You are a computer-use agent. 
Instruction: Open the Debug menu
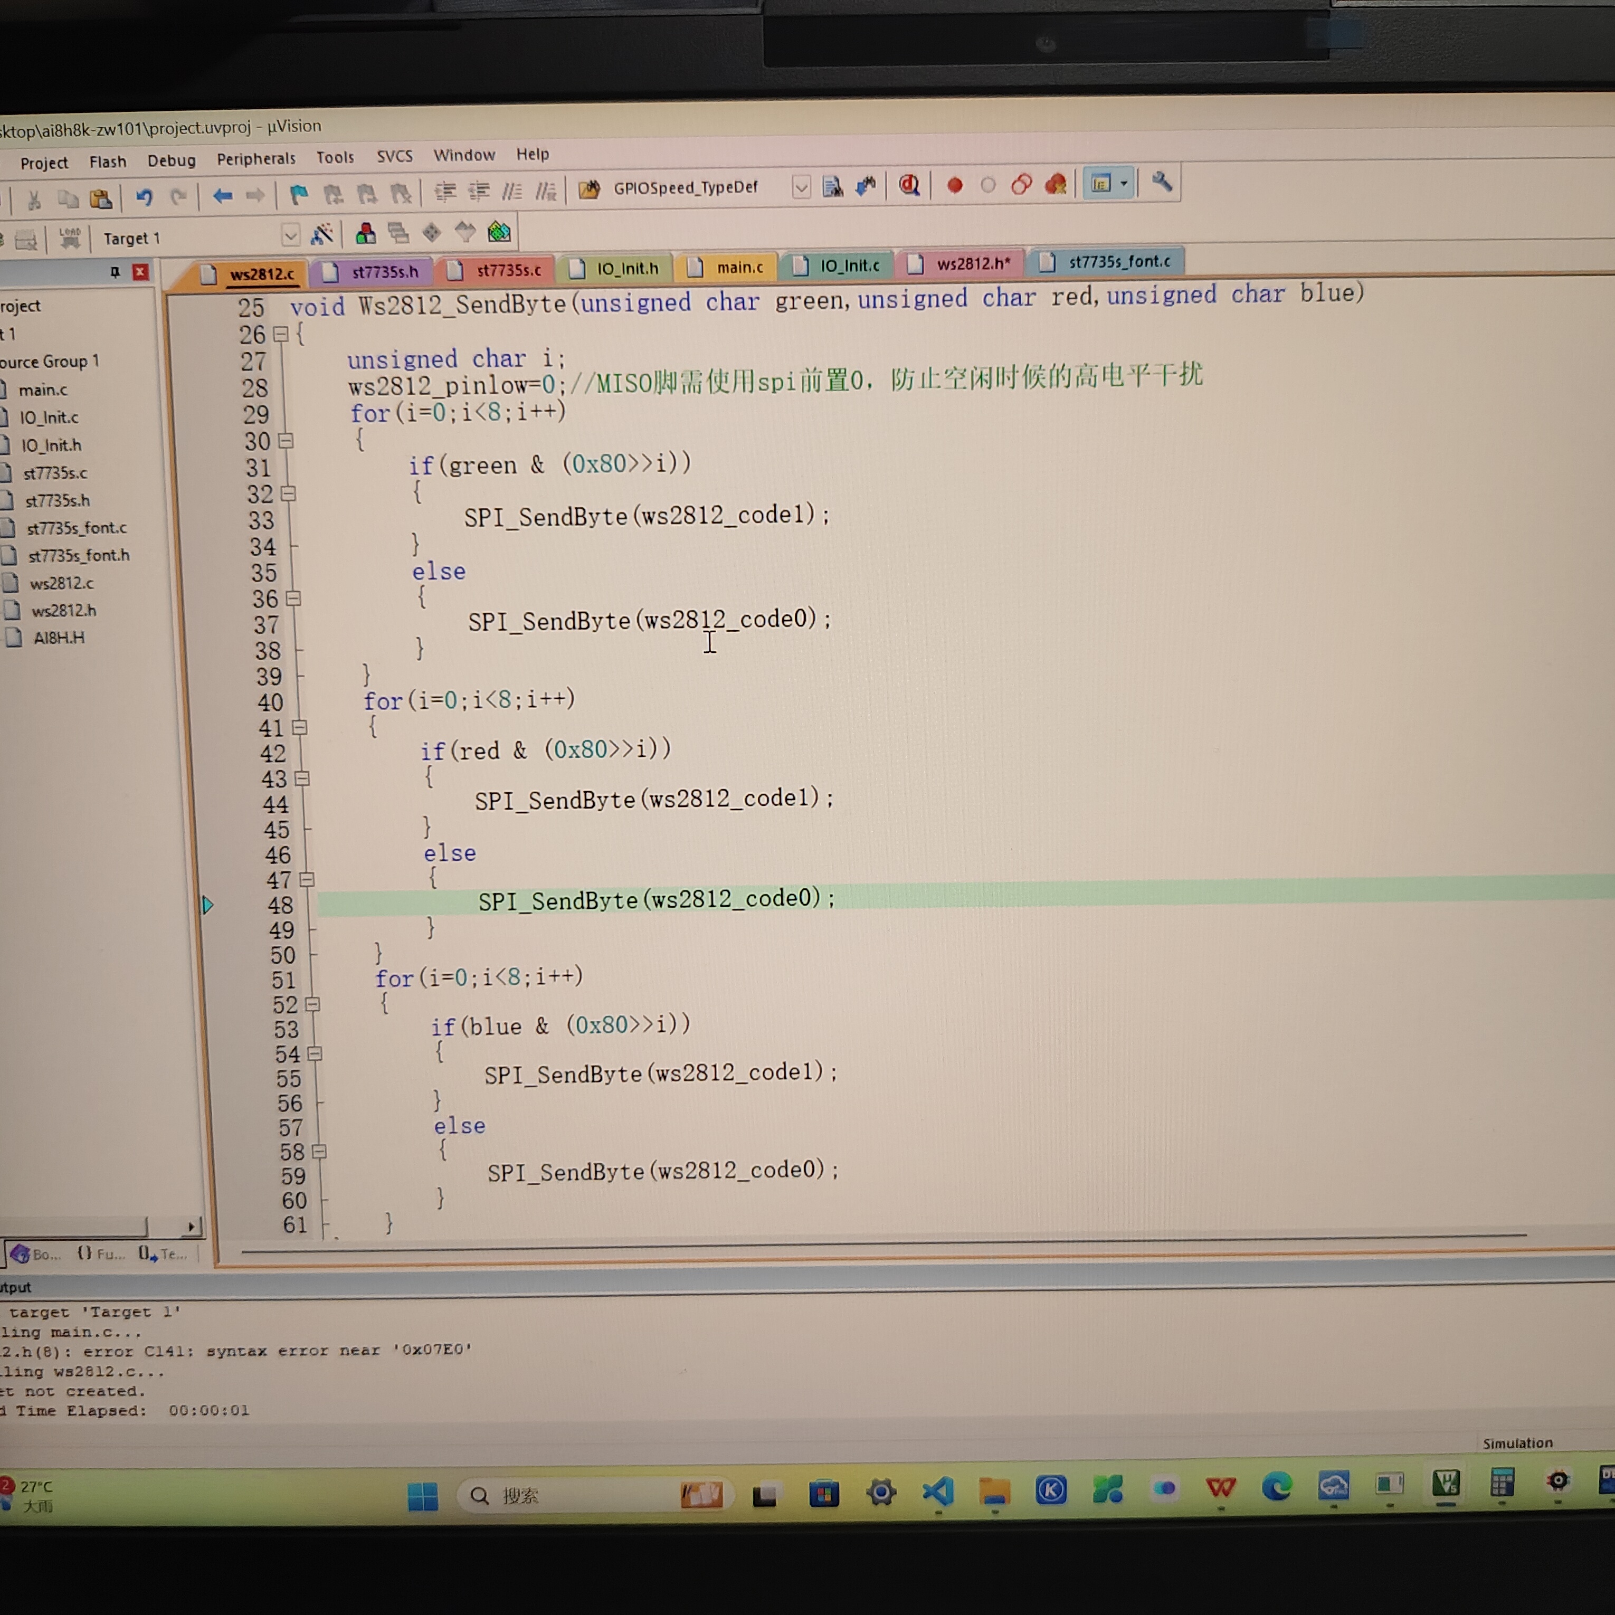(172, 160)
